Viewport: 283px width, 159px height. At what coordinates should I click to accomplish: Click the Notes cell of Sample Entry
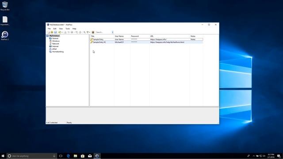coord(193,39)
